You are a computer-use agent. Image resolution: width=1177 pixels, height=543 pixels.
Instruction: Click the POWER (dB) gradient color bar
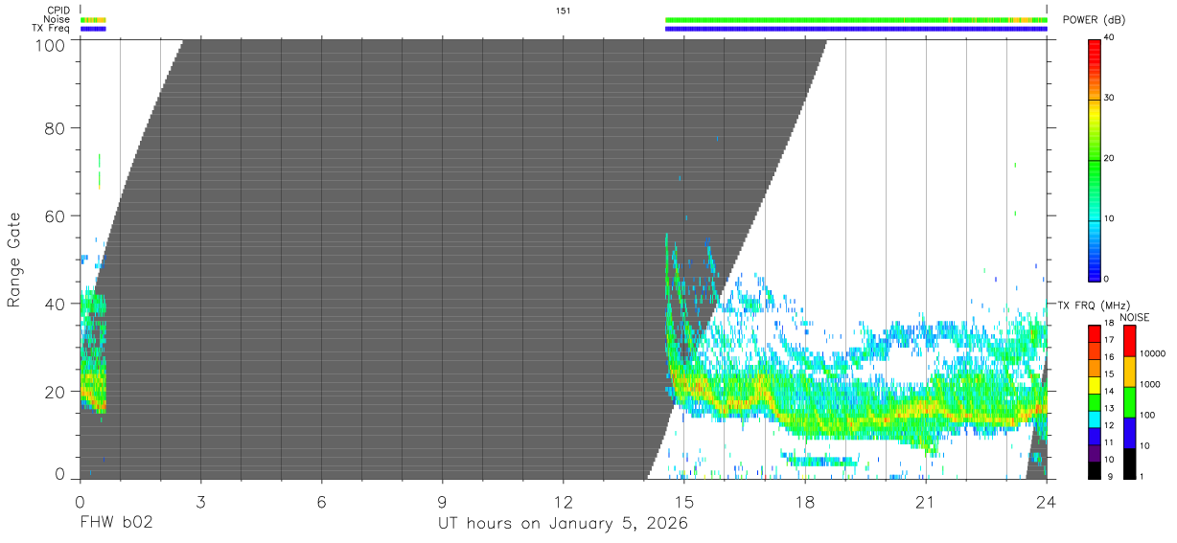coord(1095,159)
